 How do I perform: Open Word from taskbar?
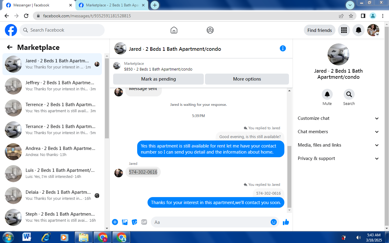coord(27,237)
